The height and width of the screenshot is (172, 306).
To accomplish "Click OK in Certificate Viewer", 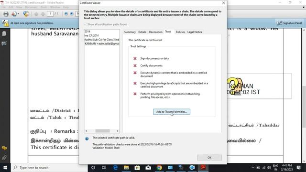I will [x=209, y=158].
